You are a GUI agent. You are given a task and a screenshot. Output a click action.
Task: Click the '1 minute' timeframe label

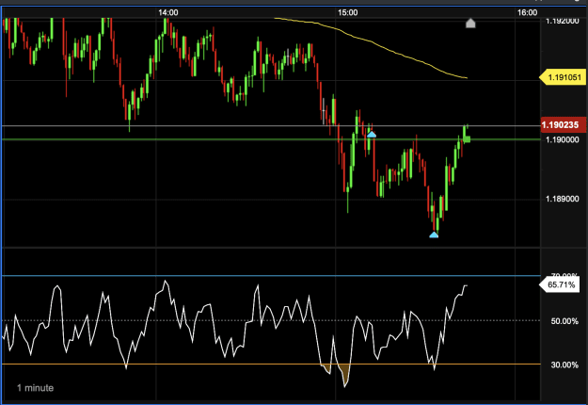[x=35, y=388]
